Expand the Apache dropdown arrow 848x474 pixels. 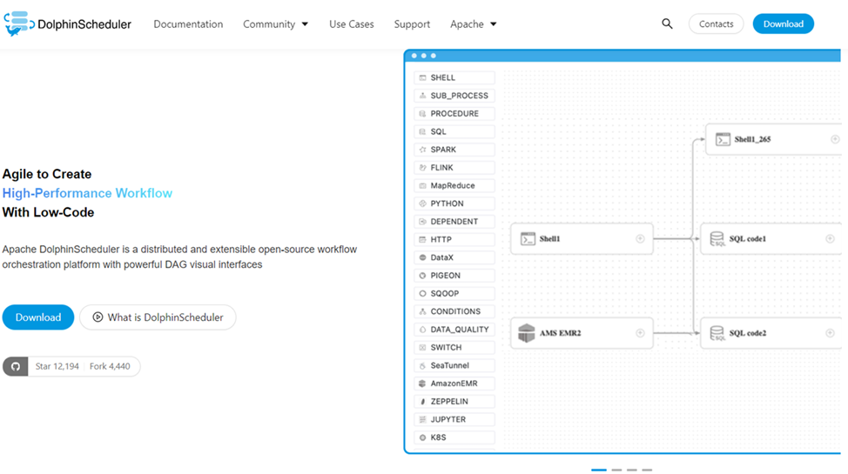pos(493,24)
